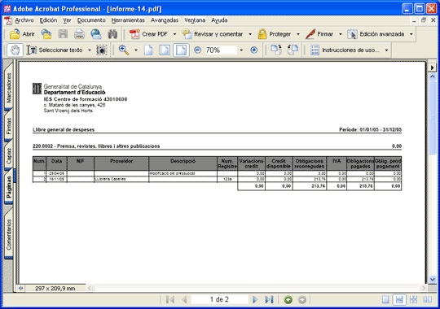Screen dimensions: 440x309
Task: Click vertical scrollbar up arrow
Action: (433, 76)
